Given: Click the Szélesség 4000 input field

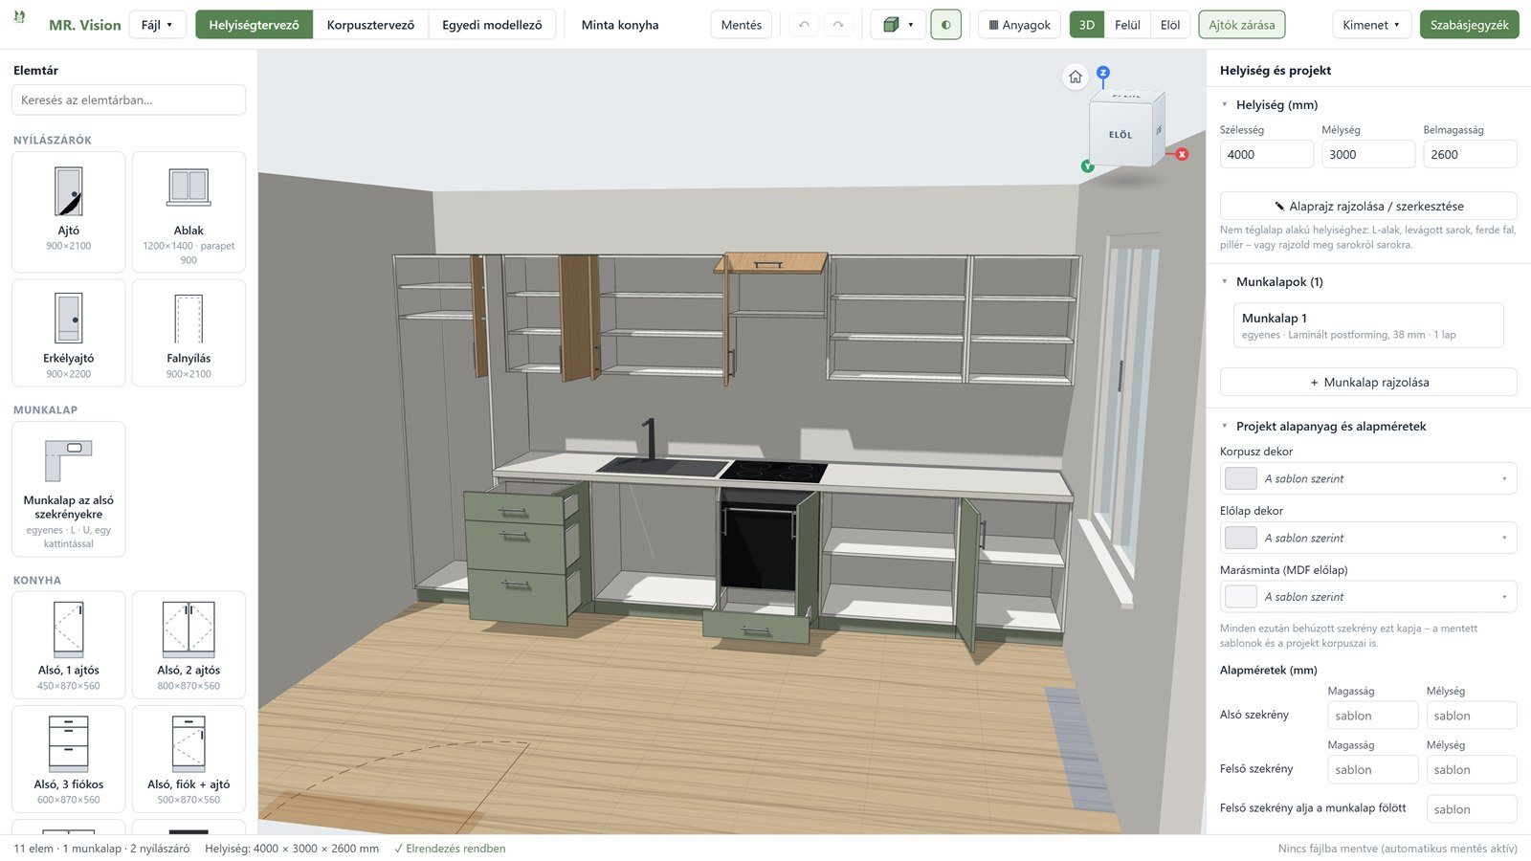Looking at the screenshot, I should coord(1266,154).
